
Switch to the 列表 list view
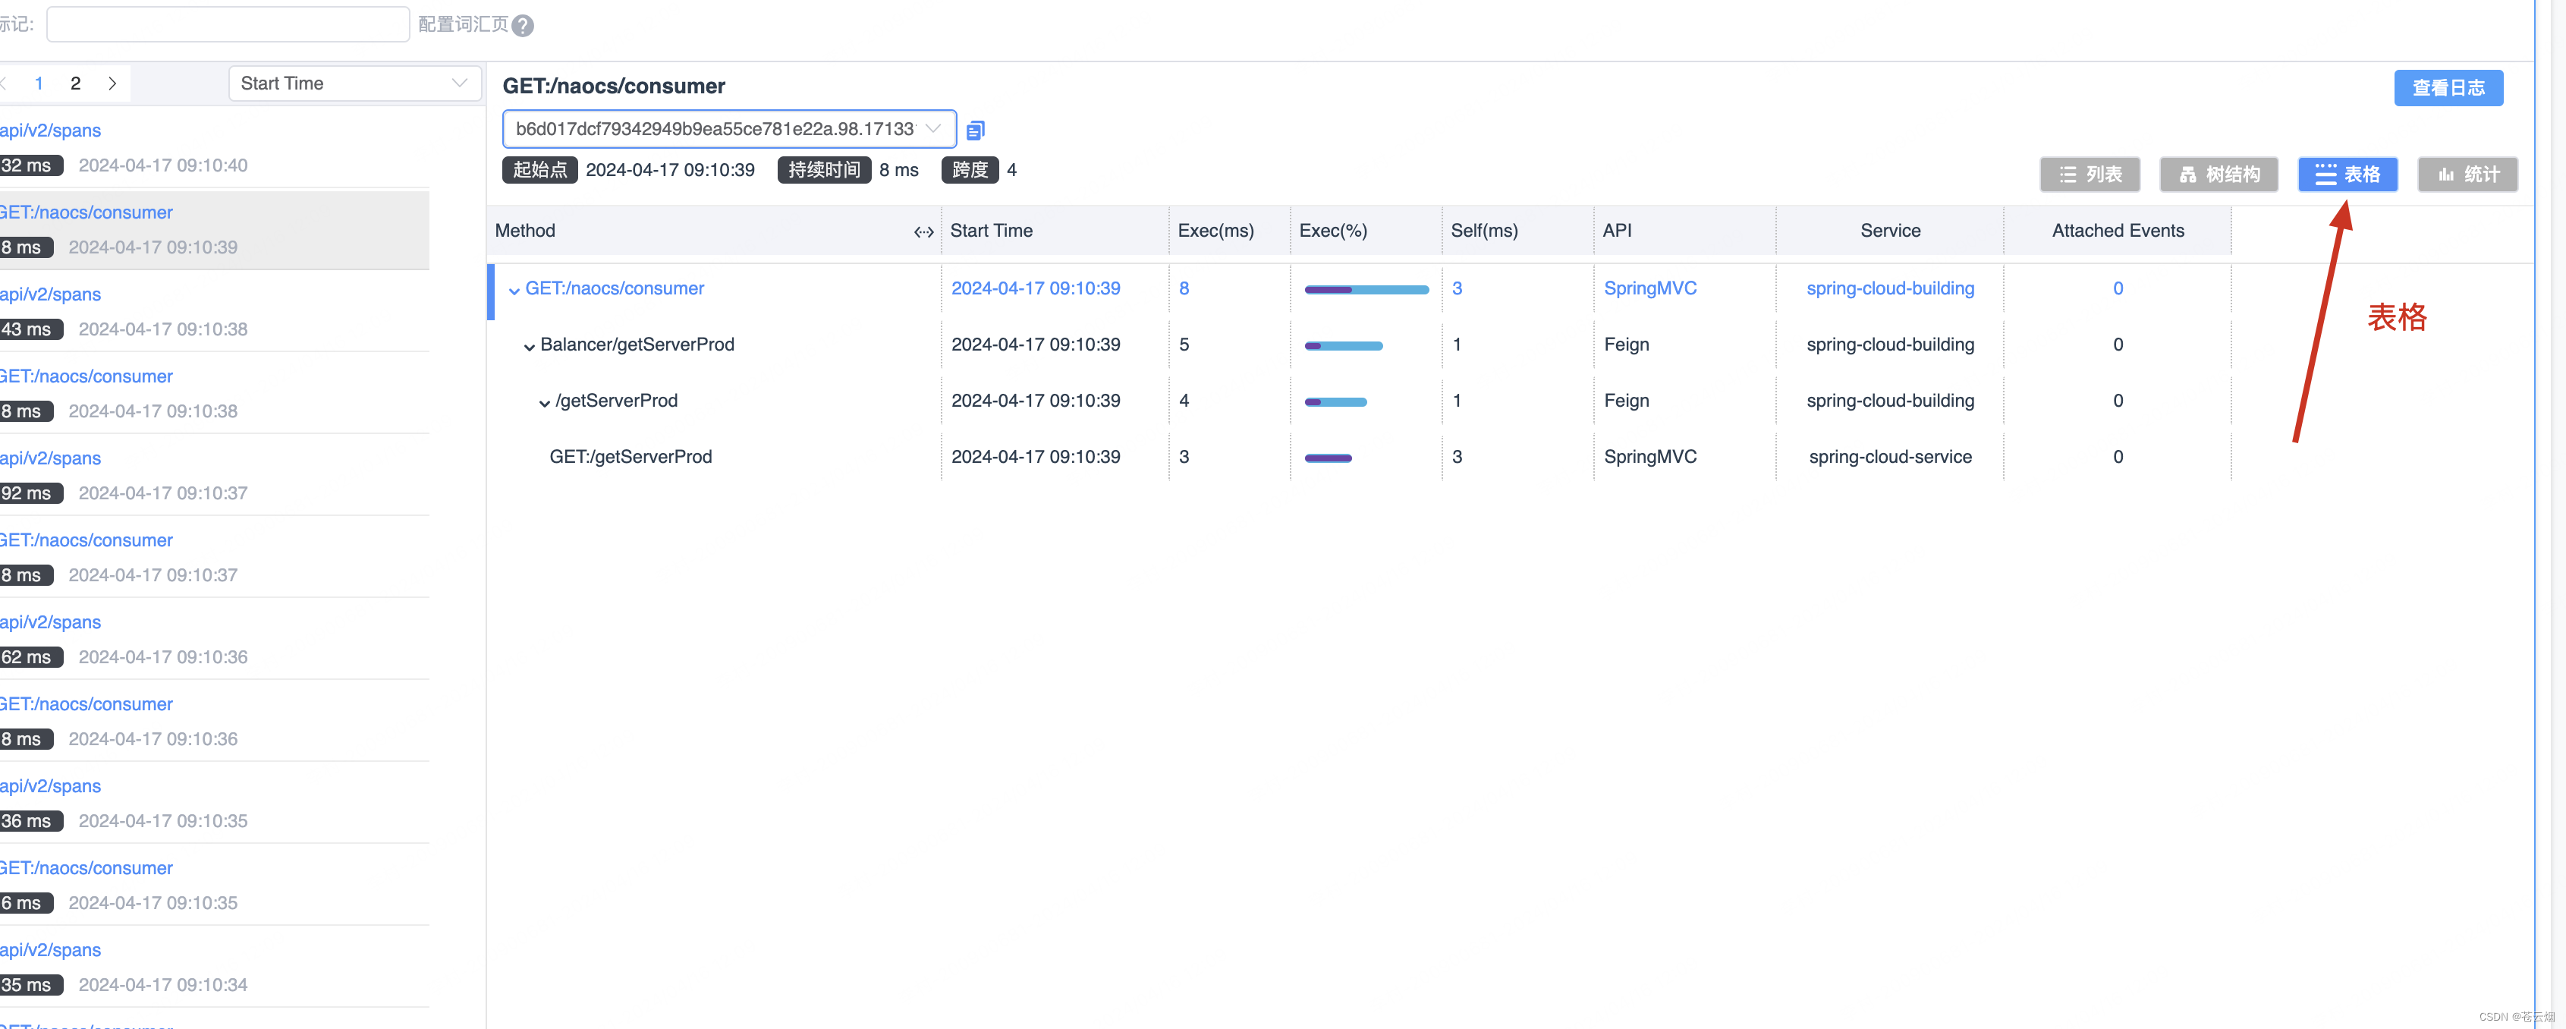[2089, 175]
